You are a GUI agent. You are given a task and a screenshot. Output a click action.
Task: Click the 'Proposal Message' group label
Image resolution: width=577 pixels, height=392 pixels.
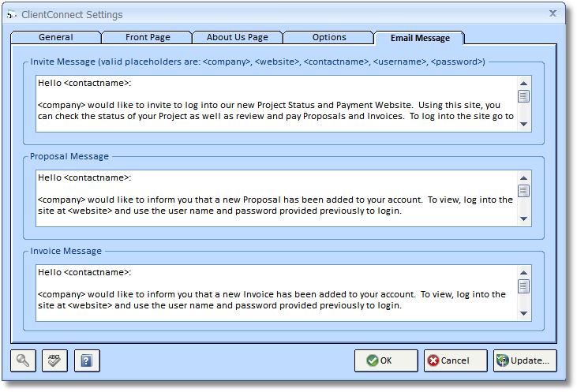click(x=69, y=156)
